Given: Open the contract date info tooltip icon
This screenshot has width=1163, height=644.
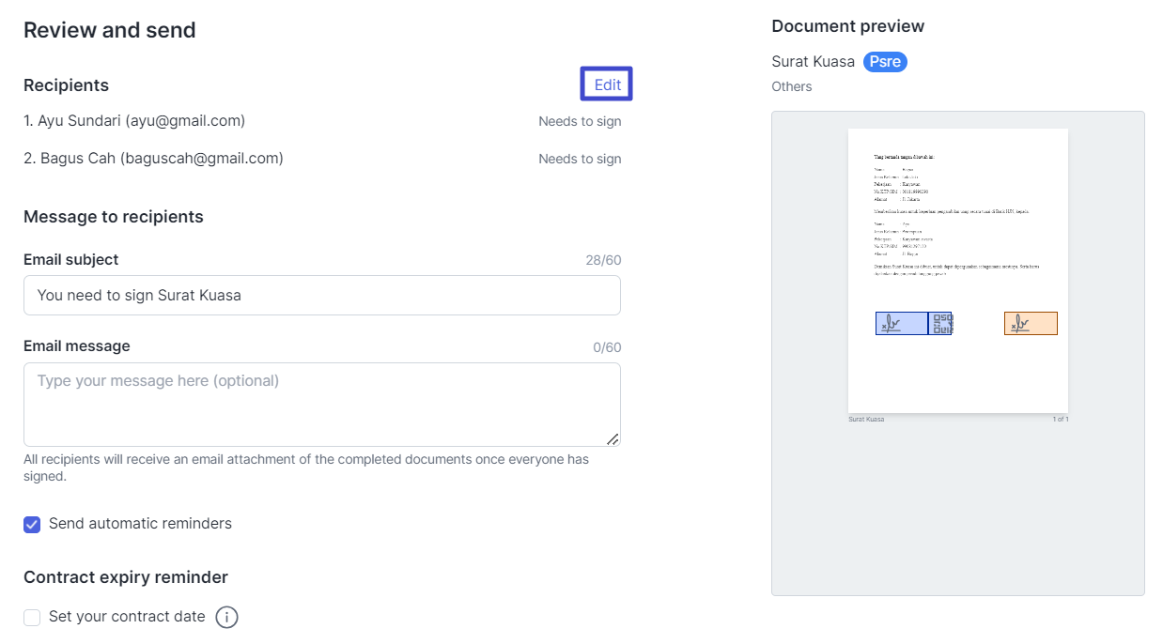Looking at the screenshot, I should tap(226, 617).
